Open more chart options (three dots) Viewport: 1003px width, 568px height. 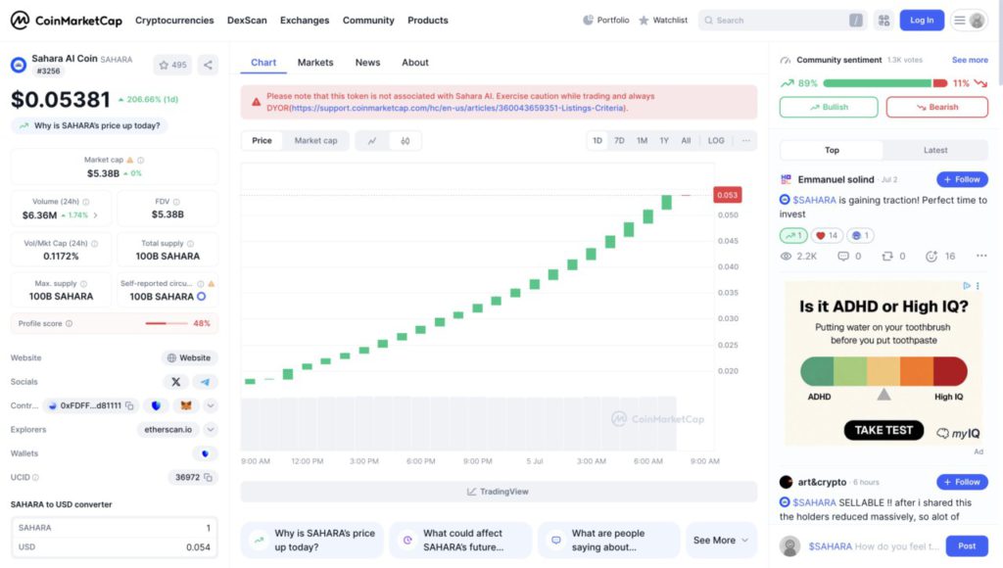(745, 141)
